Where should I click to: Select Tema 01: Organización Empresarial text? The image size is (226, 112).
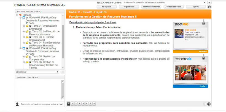click(43, 27)
